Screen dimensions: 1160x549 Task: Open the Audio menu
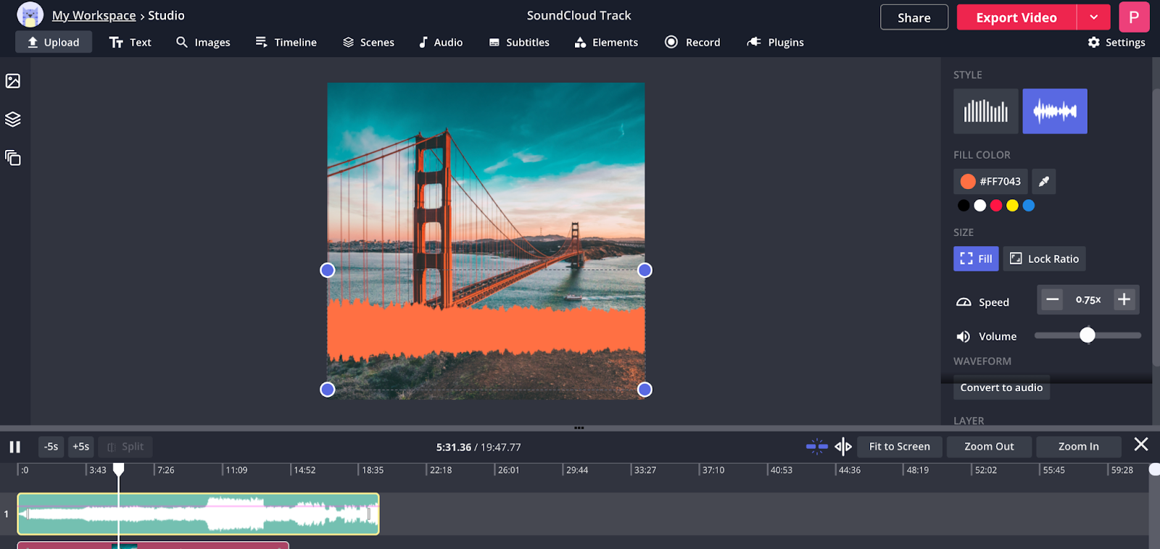pos(441,43)
